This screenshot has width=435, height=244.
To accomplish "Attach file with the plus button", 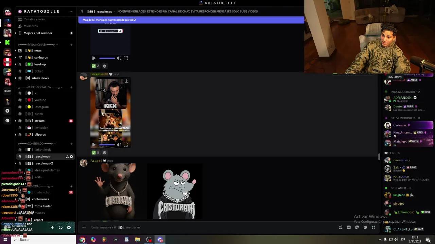I will 84,227.
